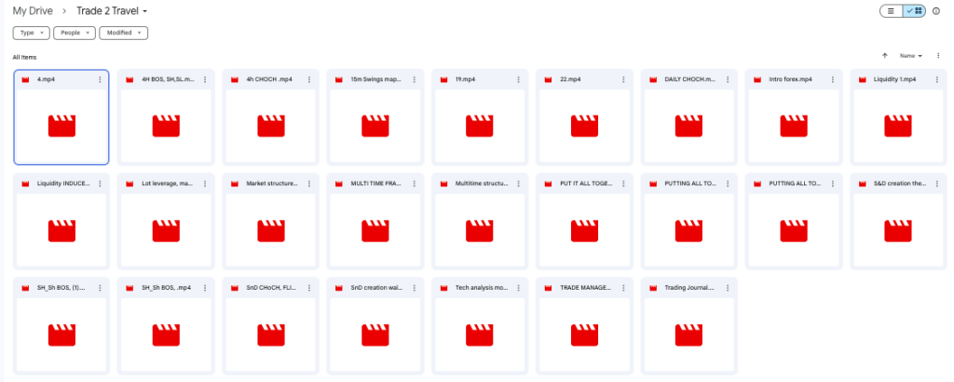Expand the Type filter dropdown
954x382 pixels.
pos(32,33)
